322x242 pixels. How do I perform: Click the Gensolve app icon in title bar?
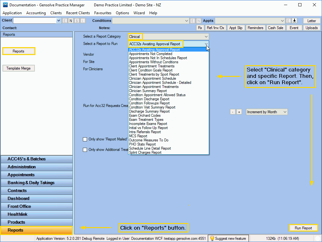5,5
